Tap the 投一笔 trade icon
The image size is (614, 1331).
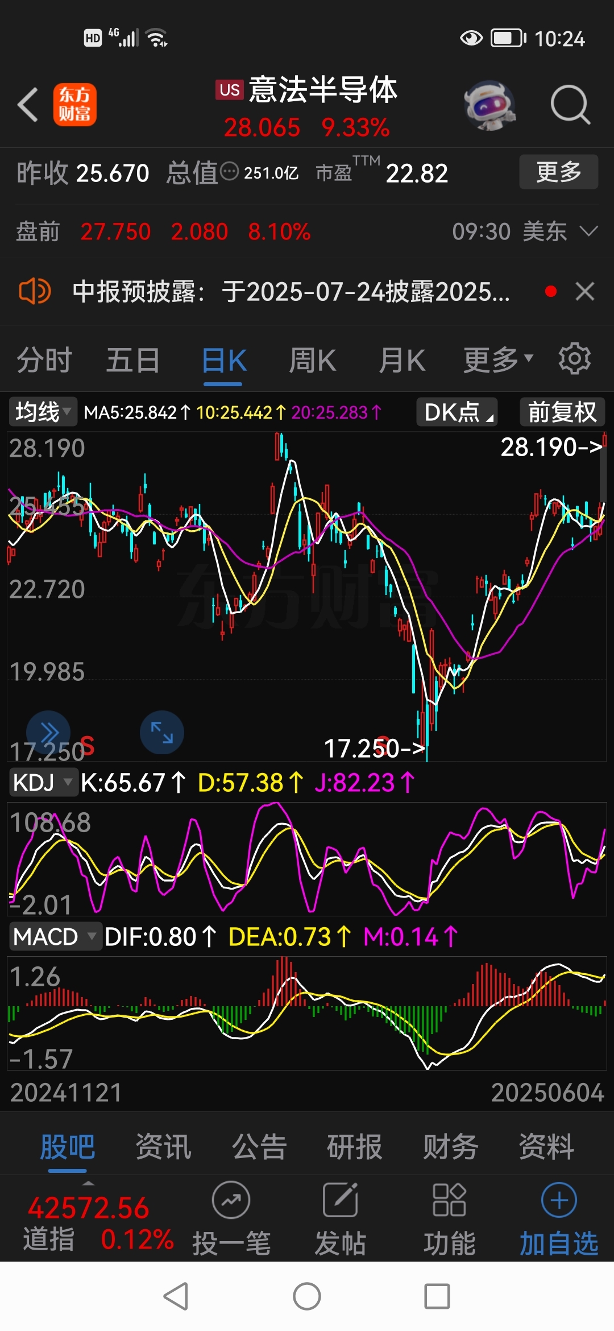tap(231, 1218)
